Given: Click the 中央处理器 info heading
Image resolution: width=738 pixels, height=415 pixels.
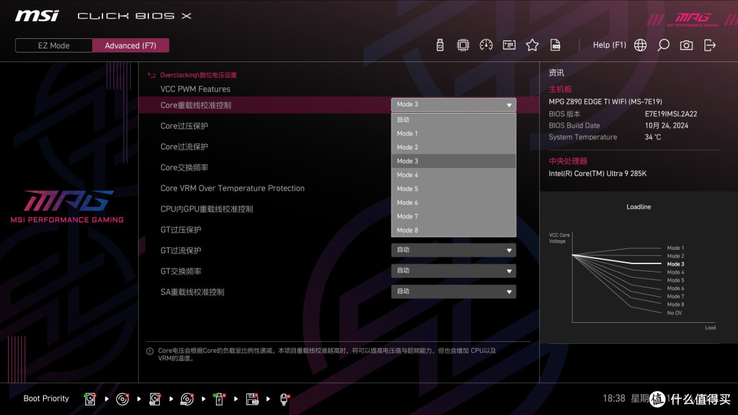Looking at the screenshot, I should (x=568, y=160).
